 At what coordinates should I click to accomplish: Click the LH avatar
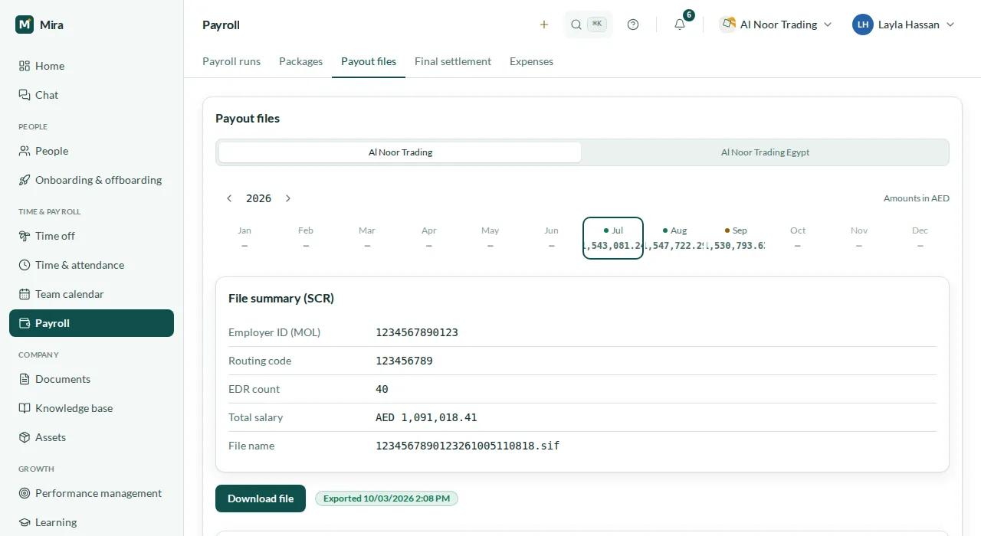(863, 25)
